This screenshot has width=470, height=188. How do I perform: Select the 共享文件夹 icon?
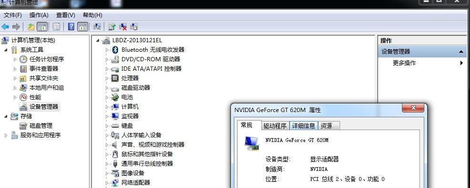[23, 78]
